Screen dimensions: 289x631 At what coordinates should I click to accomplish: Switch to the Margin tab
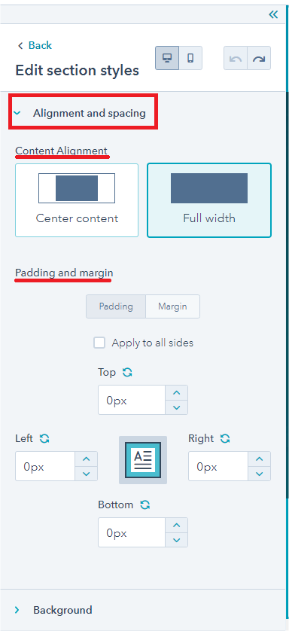[172, 306]
